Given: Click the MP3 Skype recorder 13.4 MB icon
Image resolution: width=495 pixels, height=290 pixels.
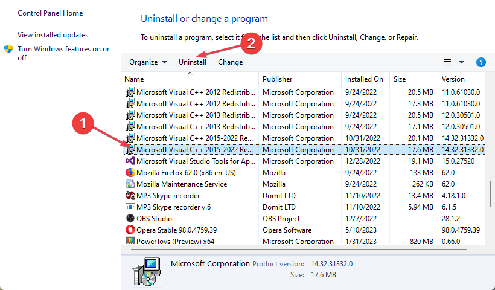Looking at the screenshot, I should [130, 196].
